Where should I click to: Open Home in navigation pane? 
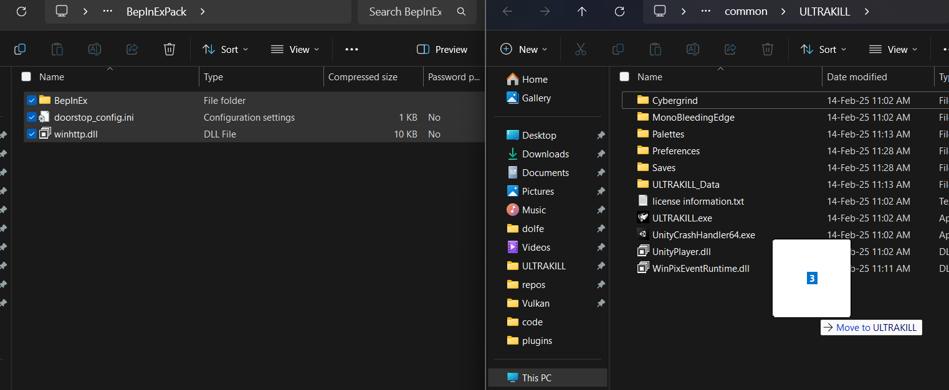[x=527, y=79]
